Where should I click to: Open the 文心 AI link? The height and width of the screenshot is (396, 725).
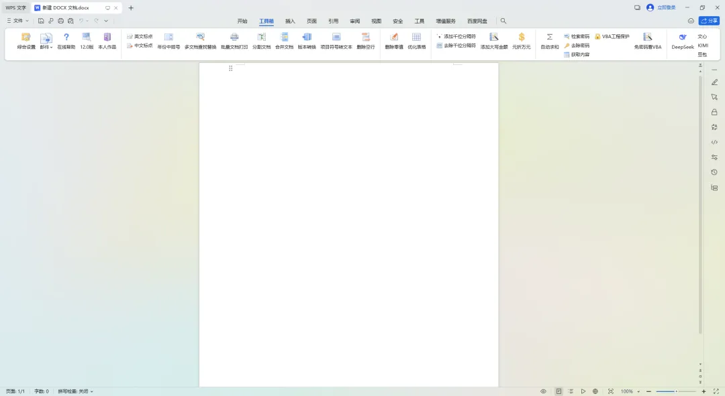(702, 36)
